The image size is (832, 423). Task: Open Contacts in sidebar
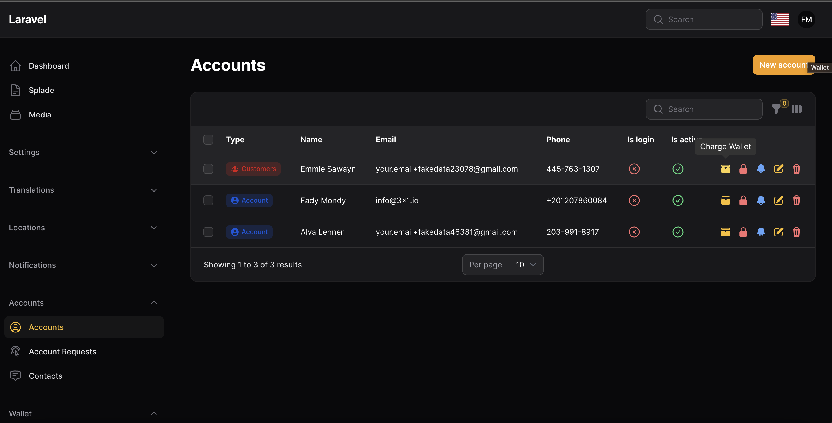coord(84,376)
